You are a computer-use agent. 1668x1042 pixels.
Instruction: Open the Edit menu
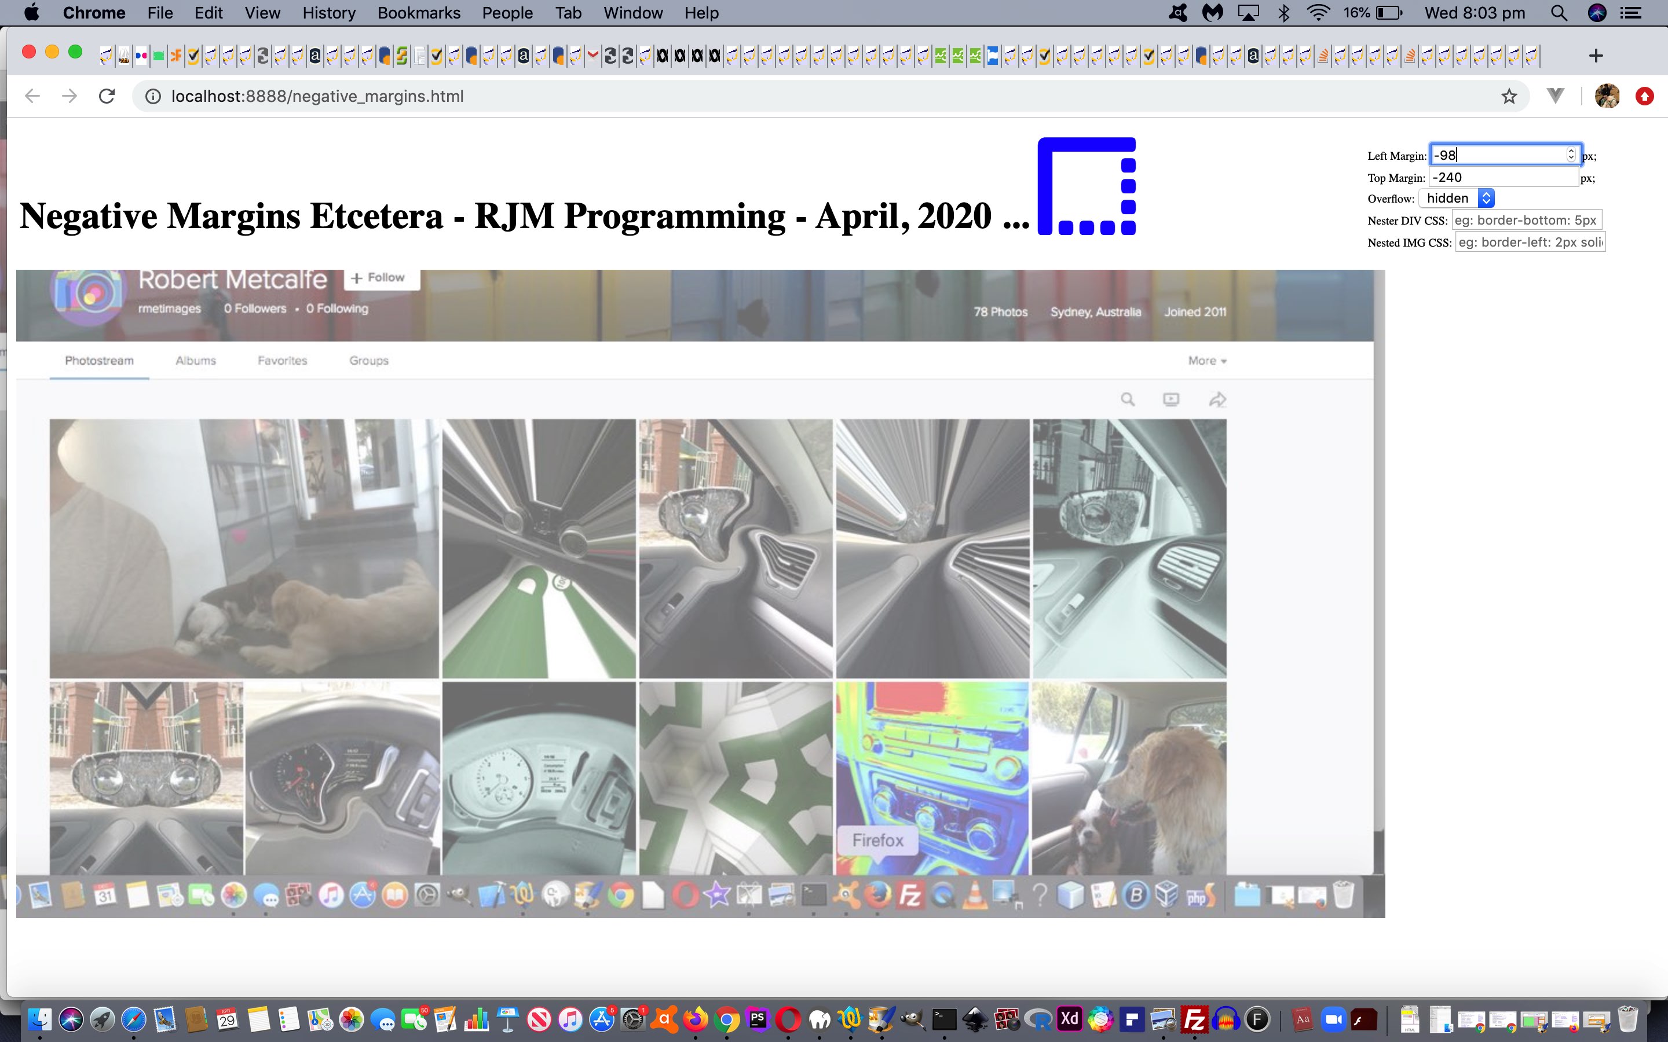click(208, 12)
